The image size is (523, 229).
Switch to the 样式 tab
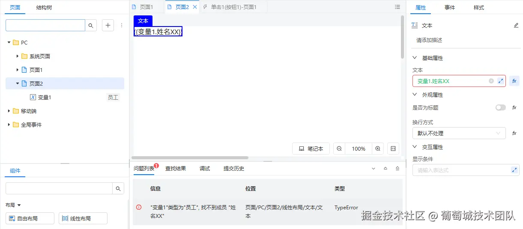(x=479, y=7)
